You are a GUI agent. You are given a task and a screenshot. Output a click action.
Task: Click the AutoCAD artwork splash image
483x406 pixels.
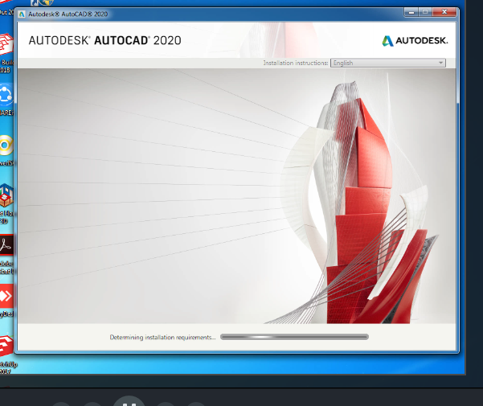coord(236,196)
